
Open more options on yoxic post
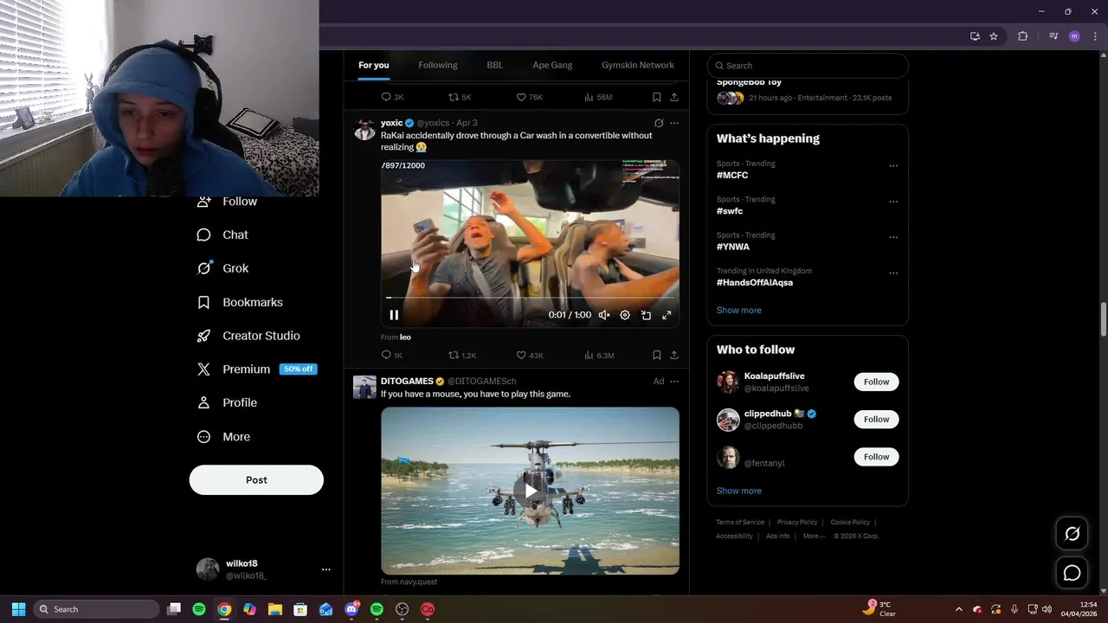[674, 124]
